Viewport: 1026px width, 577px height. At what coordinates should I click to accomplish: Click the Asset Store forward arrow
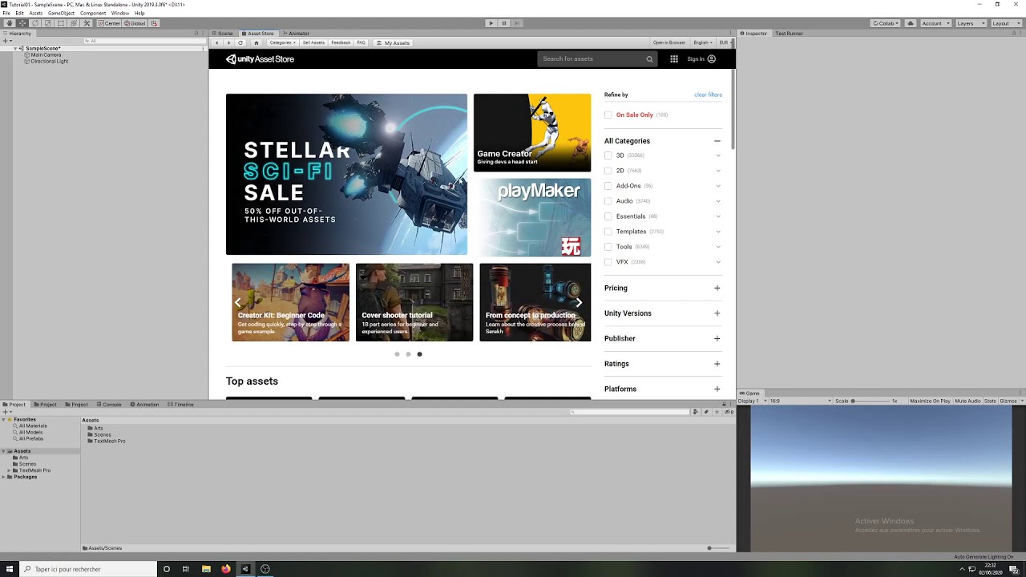(228, 42)
